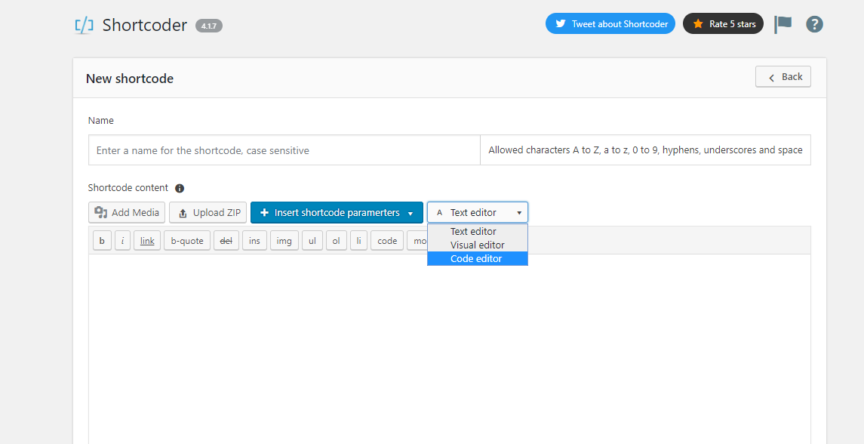Click Rate 5 stars button
The image size is (864, 444).
pyautogui.click(x=723, y=24)
